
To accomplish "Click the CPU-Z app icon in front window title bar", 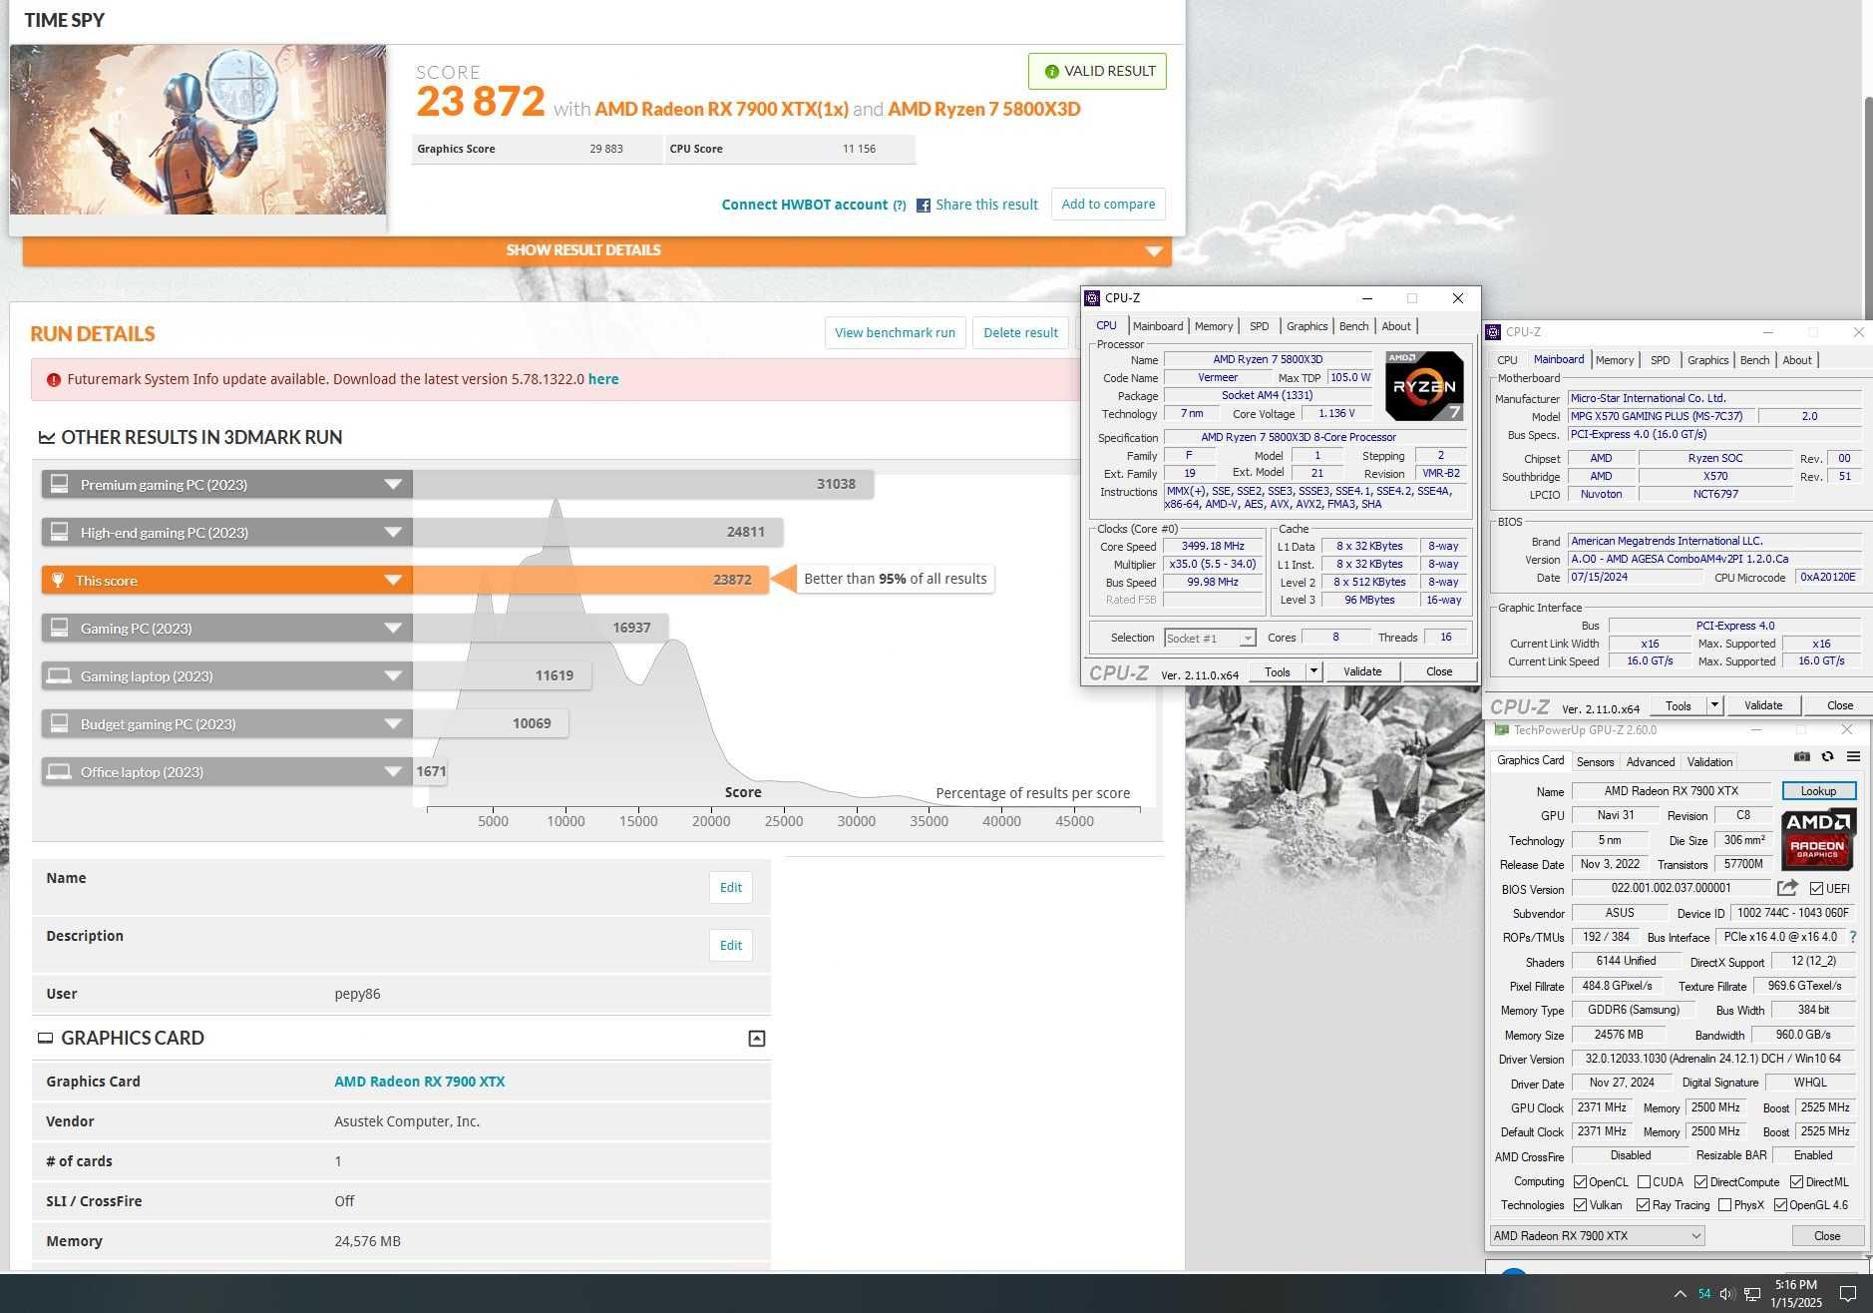I will coord(1093,298).
